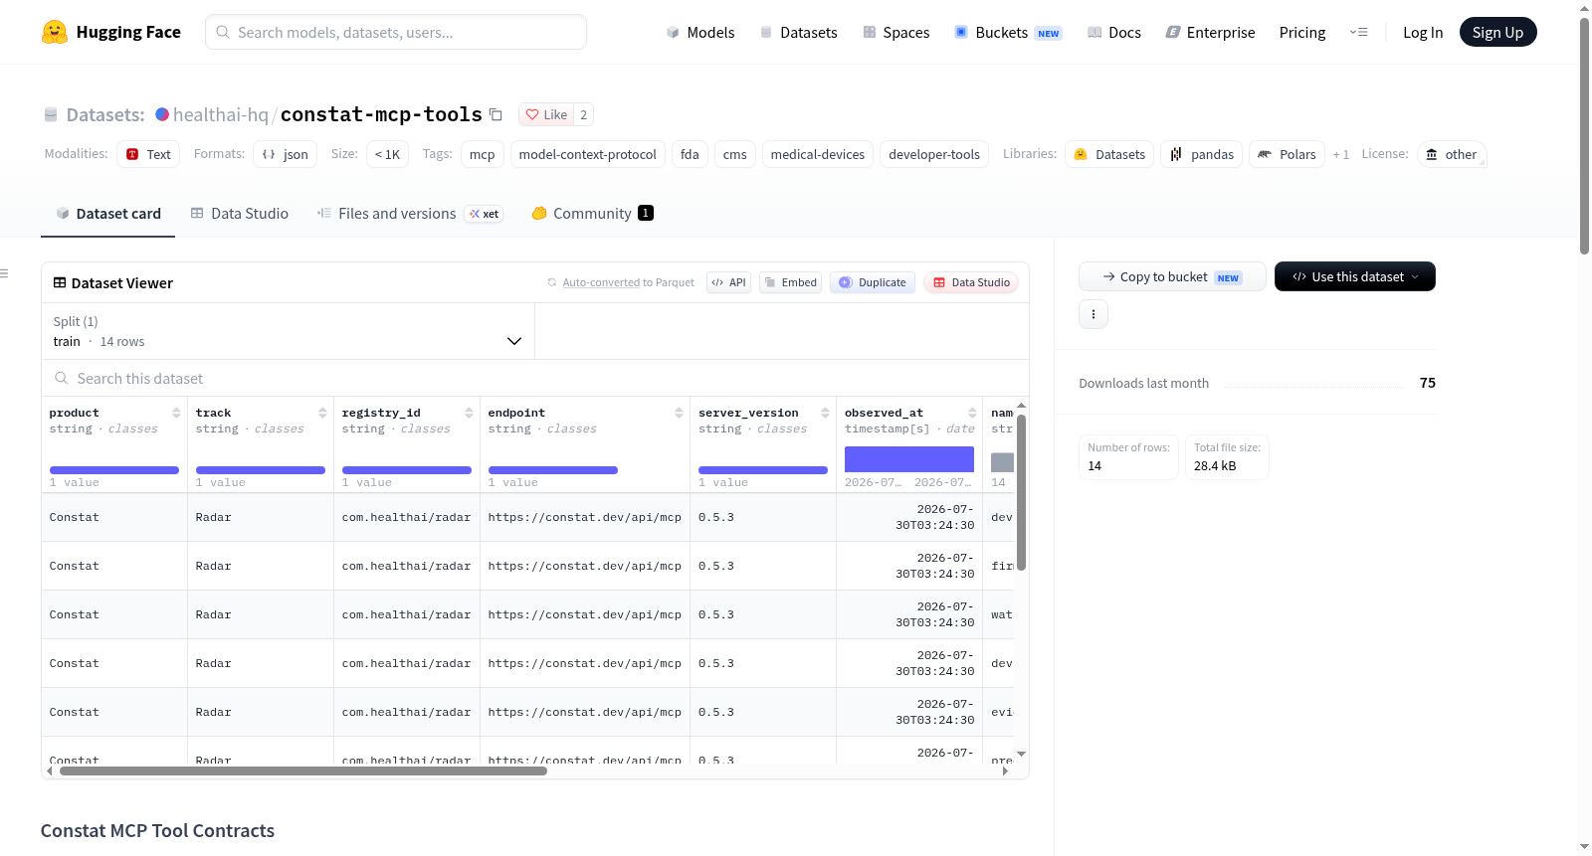Show the +1 additional libraries
The height and width of the screenshot is (856, 1592).
click(x=1340, y=154)
